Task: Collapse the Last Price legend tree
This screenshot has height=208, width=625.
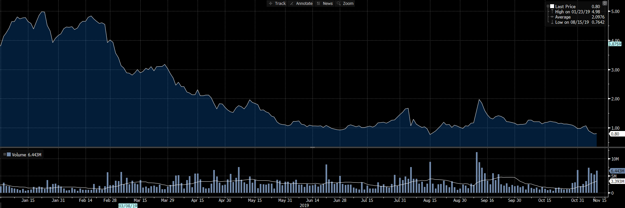Action: click(548, 6)
